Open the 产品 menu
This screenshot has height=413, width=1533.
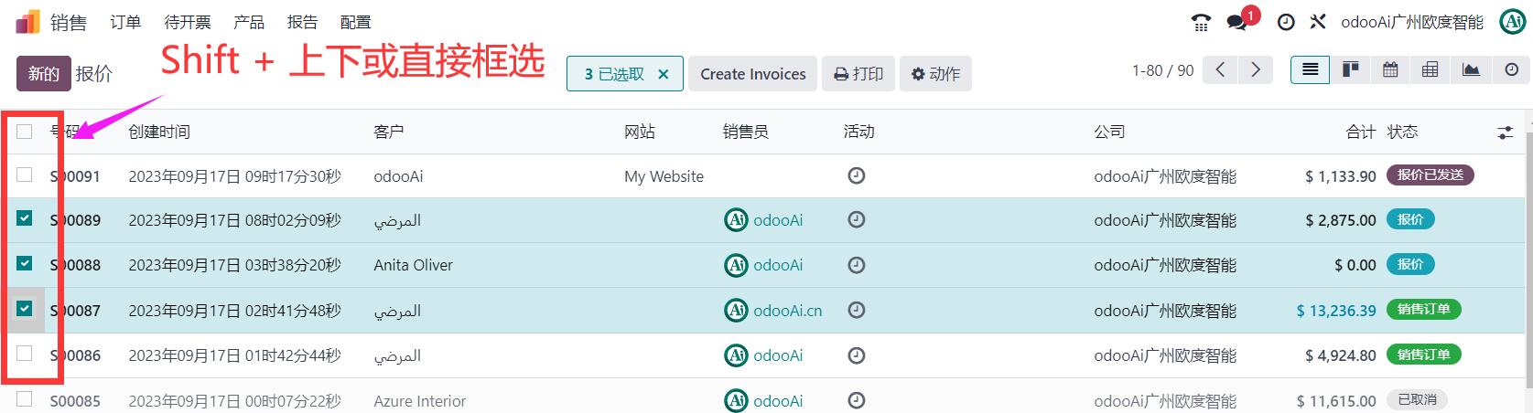pos(249,22)
